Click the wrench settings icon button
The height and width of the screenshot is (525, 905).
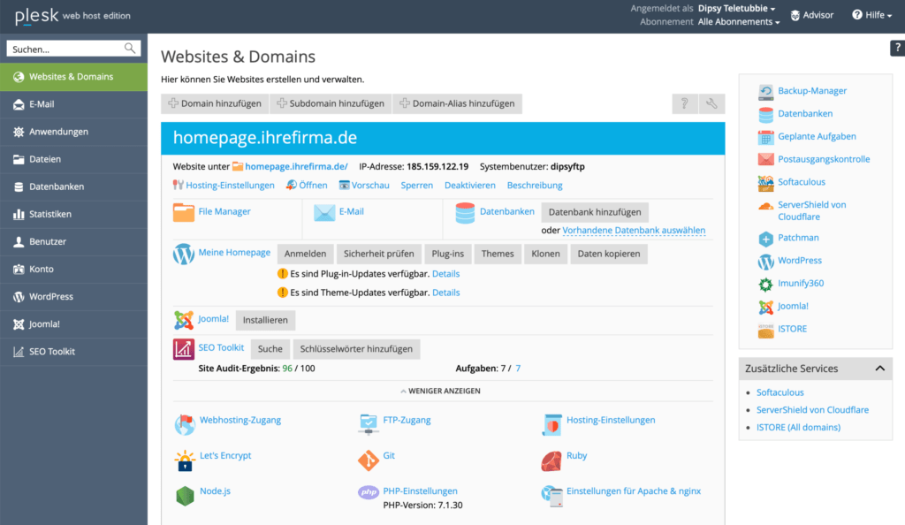tap(712, 104)
